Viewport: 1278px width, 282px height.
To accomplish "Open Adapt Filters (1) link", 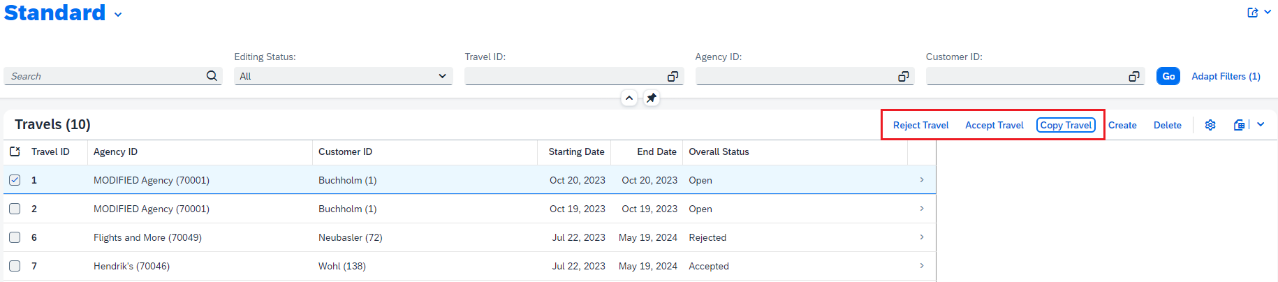I will 1226,76.
